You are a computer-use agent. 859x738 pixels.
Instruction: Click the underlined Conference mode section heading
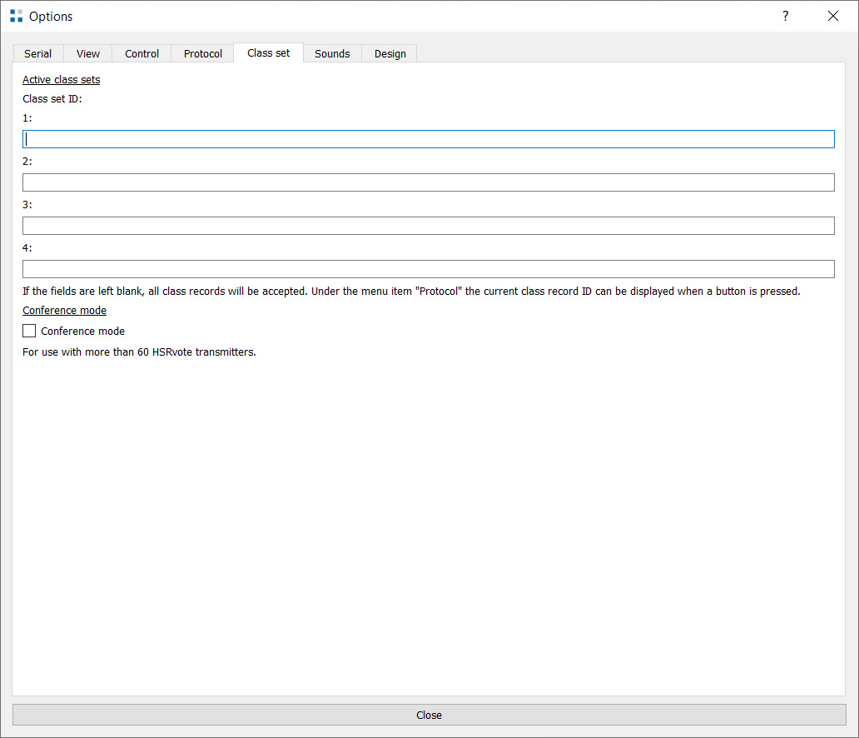(x=64, y=311)
